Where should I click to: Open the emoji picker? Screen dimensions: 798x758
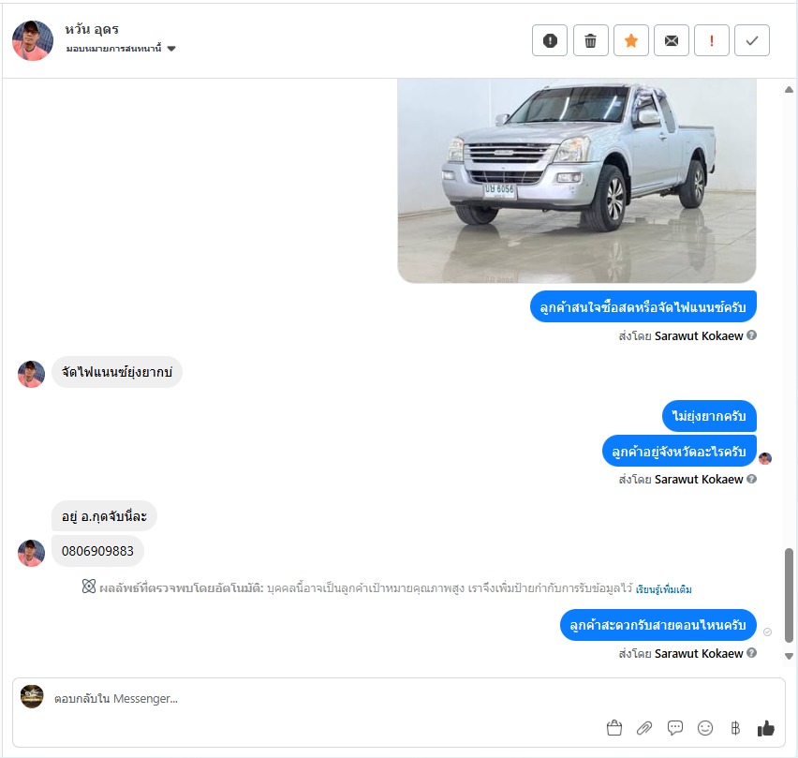coord(705,728)
